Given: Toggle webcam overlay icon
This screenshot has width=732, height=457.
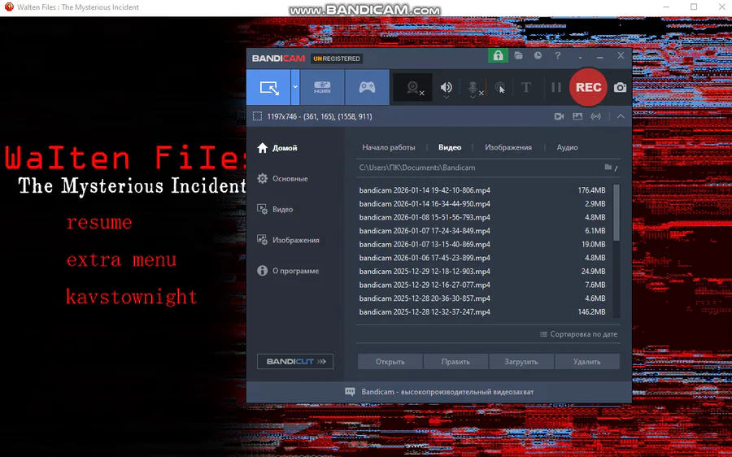Looking at the screenshot, I should (x=414, y=87).
